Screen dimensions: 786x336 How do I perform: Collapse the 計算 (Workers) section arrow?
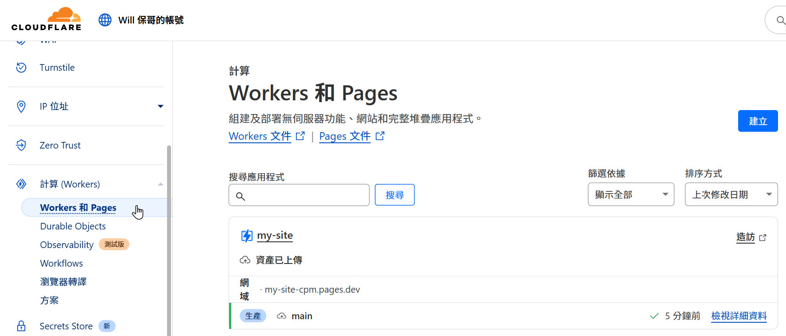click(x=160, y=184)
